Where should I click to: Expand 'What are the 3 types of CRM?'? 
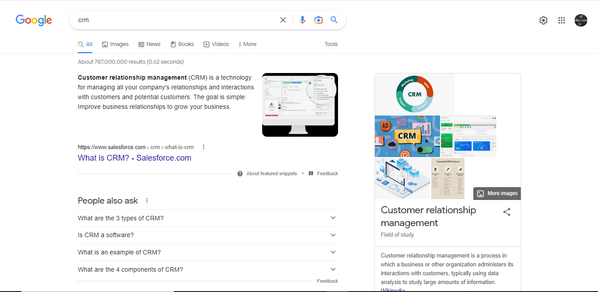click(x=208, y=218)
